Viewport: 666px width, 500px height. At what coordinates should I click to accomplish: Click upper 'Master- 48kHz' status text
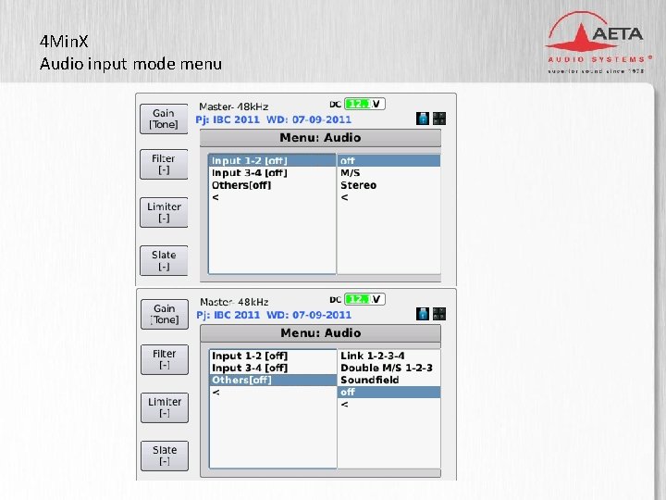pos(234,106)
